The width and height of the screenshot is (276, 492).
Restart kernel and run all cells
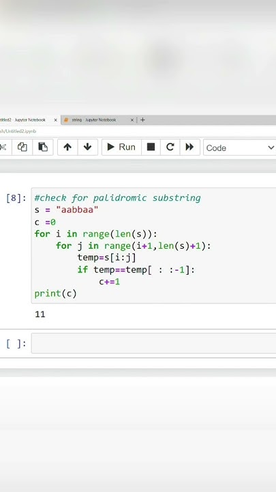point(189,147)
